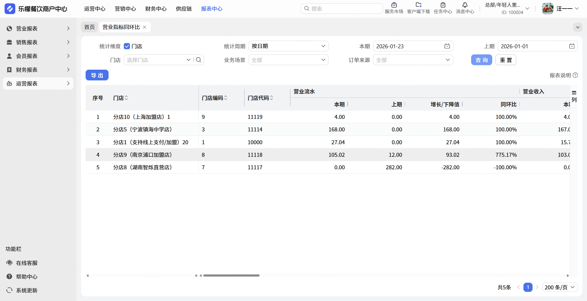Open the 统计周期 按日期 dropdown

pyautogui.click(x=288, y=46)
